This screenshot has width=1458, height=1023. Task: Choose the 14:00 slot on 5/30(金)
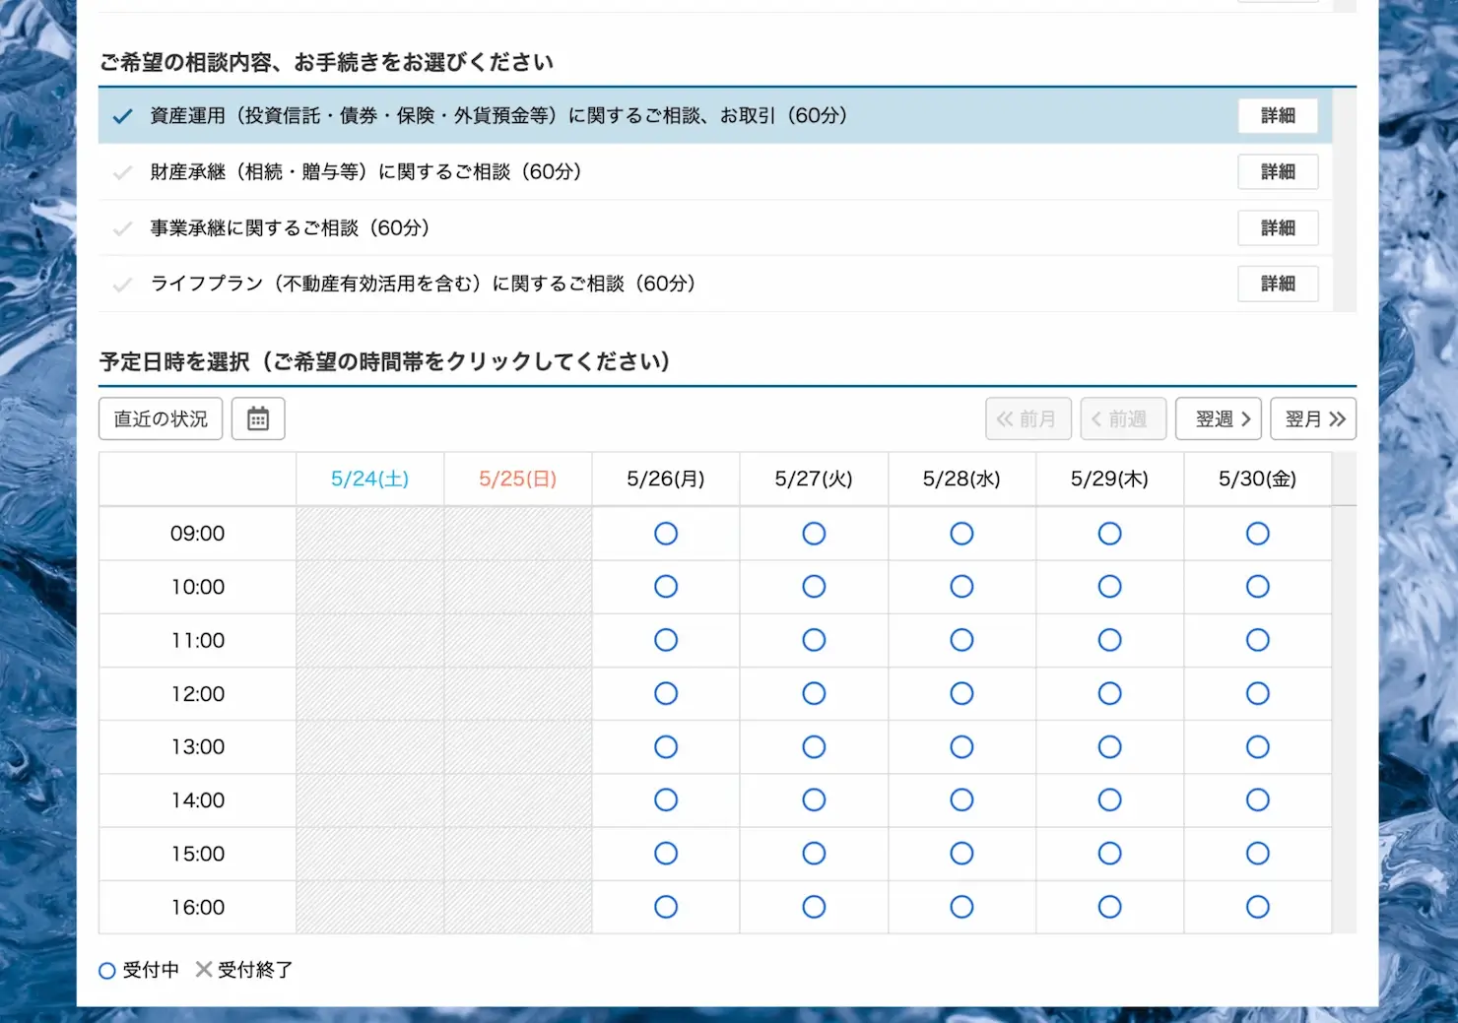pos(1257,799)
